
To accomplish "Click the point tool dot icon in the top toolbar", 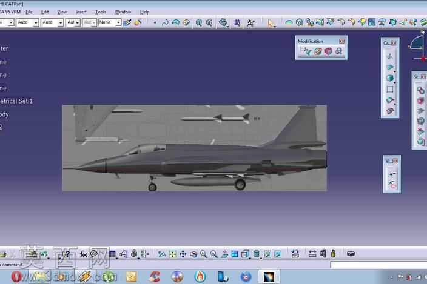I will pyautogui.click(x=155, y=22).
